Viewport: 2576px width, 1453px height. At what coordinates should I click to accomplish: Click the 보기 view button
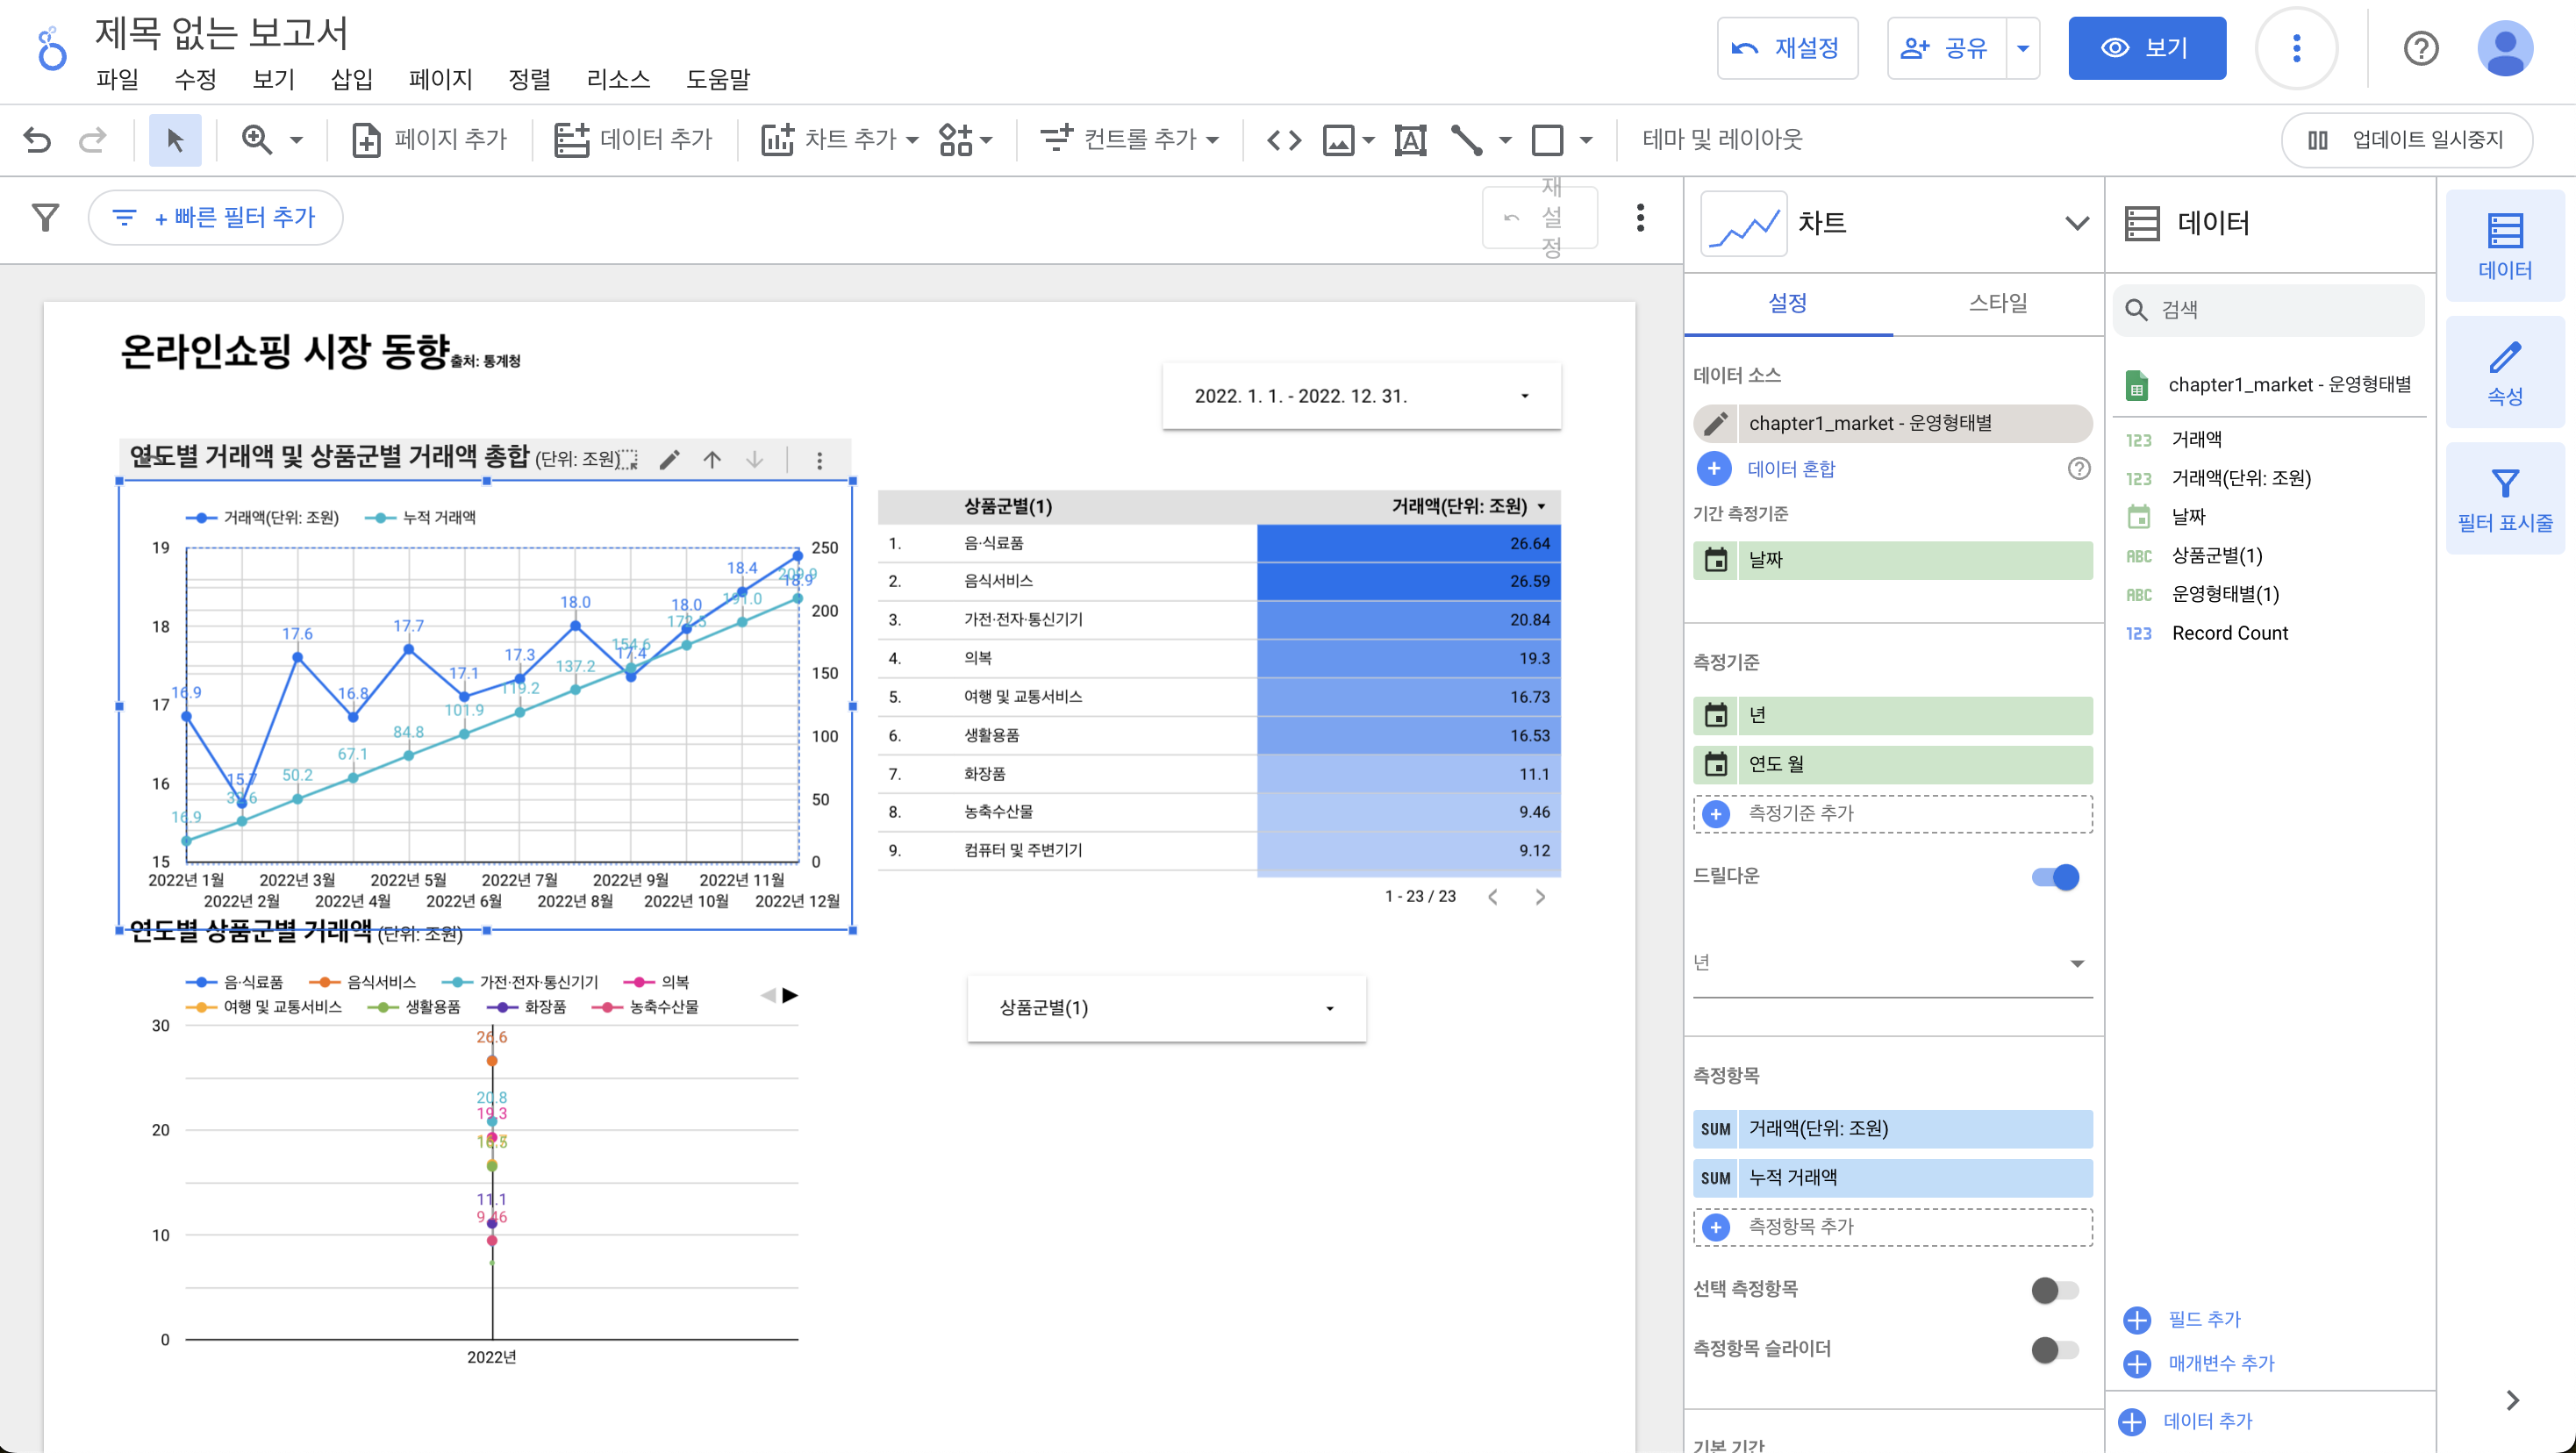2146,48
